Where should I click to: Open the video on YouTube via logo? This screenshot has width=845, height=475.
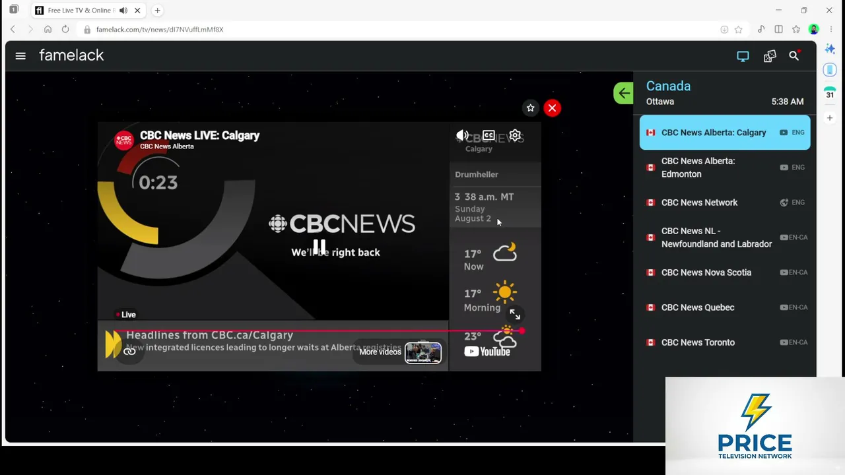coord(487,352)
